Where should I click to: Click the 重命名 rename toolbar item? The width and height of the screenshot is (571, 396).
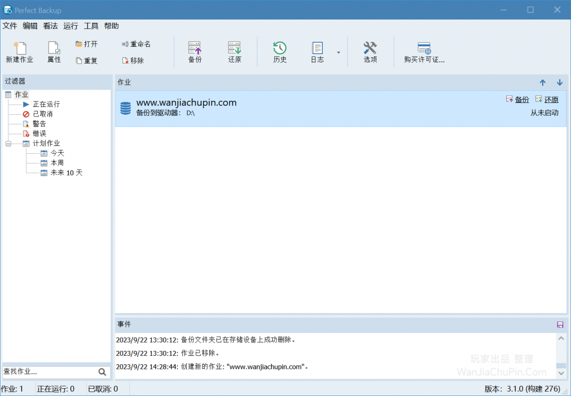pos(136,44)
